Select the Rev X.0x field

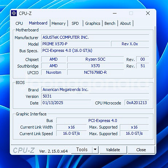pos(130,44)
